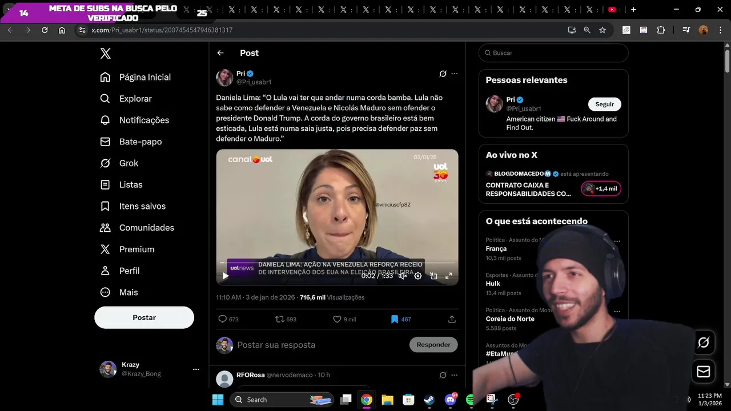Open Discord from the taskbar
This screenshot has width=731, height=411.
tap(450, 400)
